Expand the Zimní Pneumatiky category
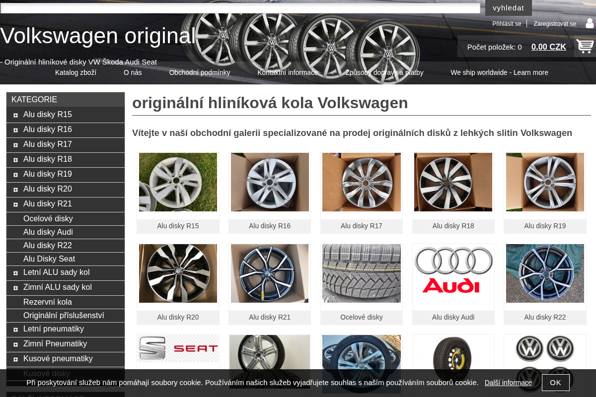Image resolution: width=596 pixels, height=397 pixels. click(x=16, y=344)
